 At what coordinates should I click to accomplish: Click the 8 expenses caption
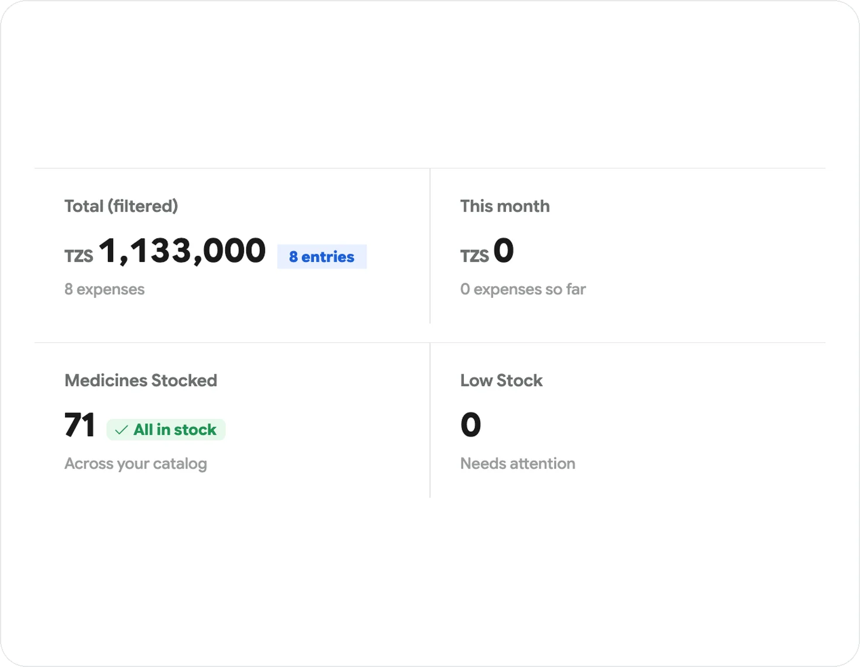pos(104,289)
